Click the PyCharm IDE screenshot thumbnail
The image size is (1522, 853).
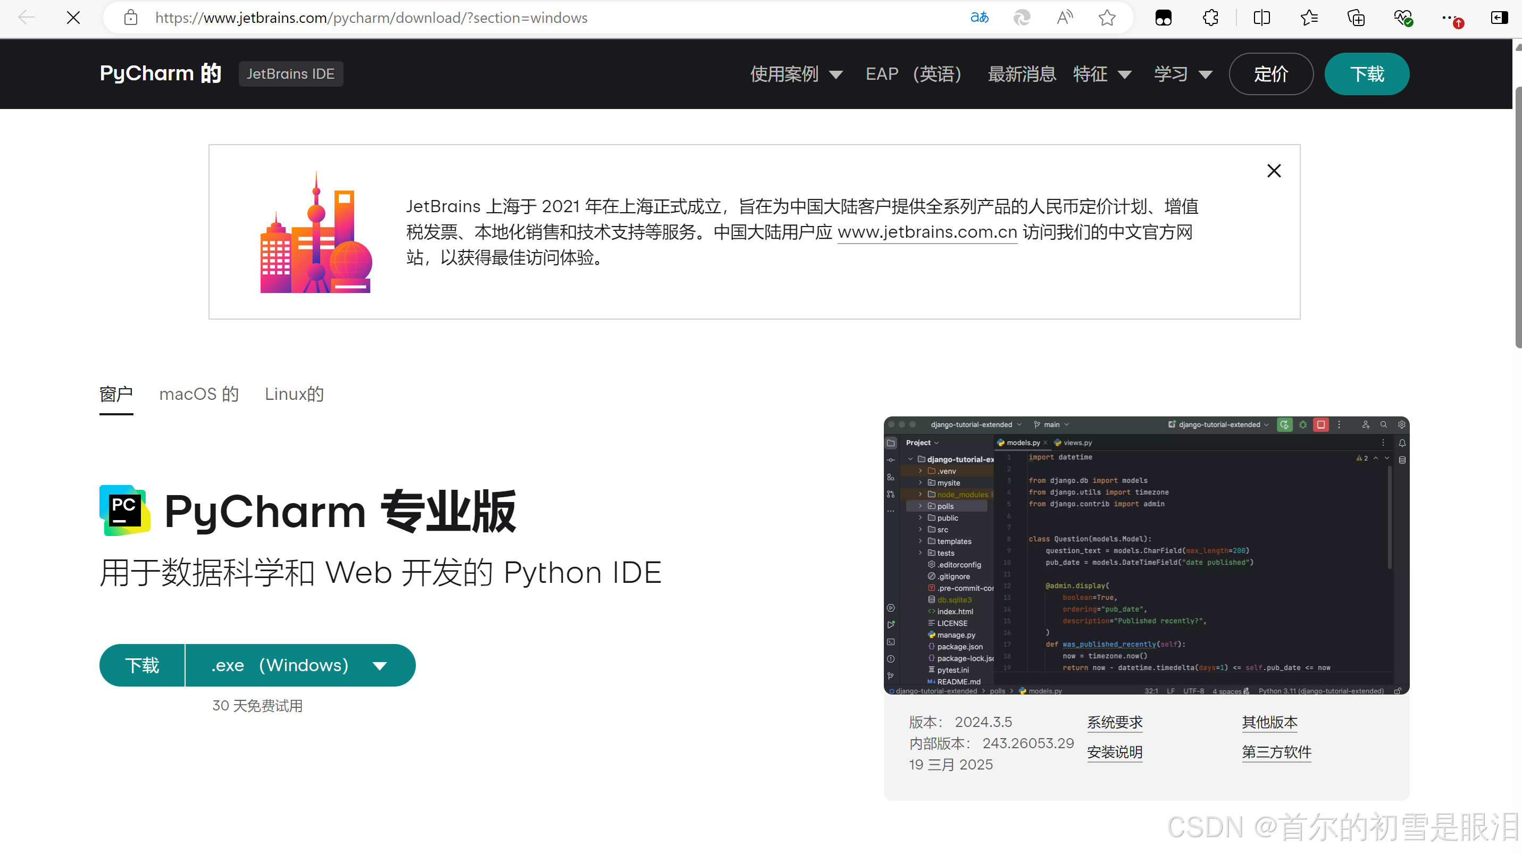(1146, 555)
